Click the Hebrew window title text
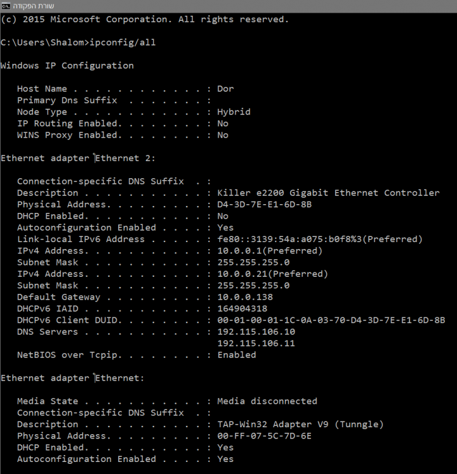Screen dimensions: 457x474 (x=34, y=6)
